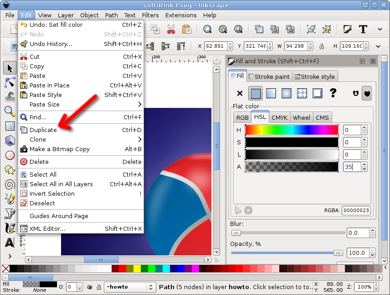Viewport: 390px width, 295px height.
Task: Open Fill and Stroke toolbar icon
Action: click(x=348, y=29)
